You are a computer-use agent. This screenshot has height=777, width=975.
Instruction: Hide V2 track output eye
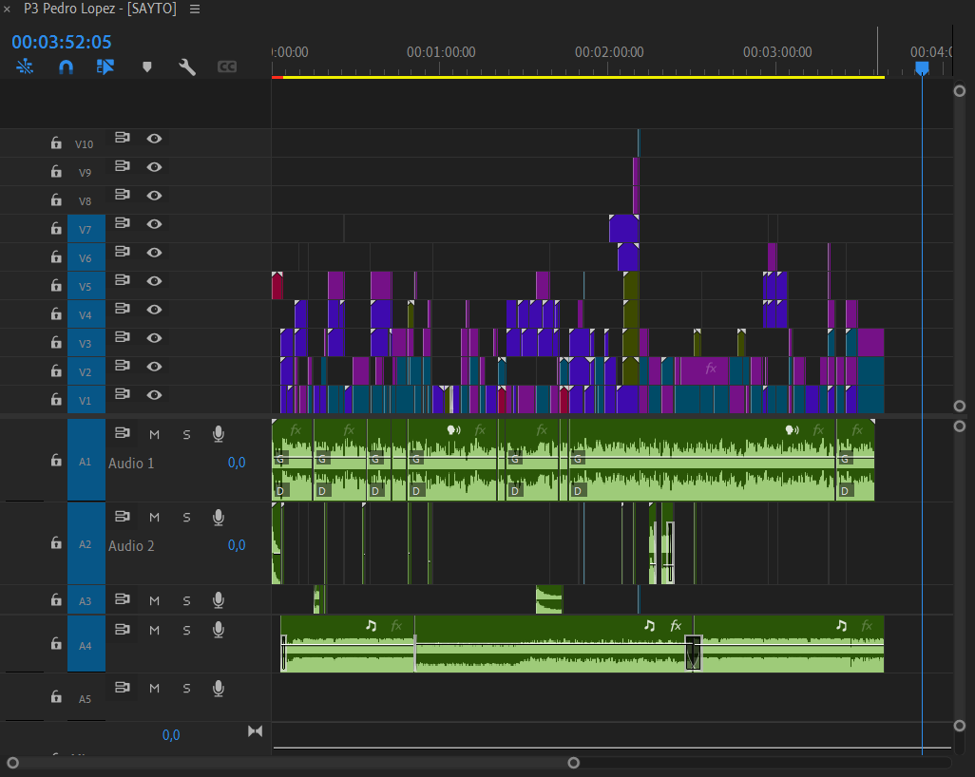click(154, 366)
